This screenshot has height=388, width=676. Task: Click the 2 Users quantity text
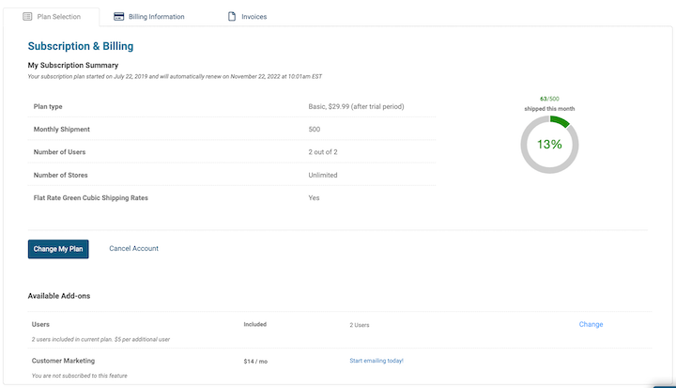[x=360, y=325]
